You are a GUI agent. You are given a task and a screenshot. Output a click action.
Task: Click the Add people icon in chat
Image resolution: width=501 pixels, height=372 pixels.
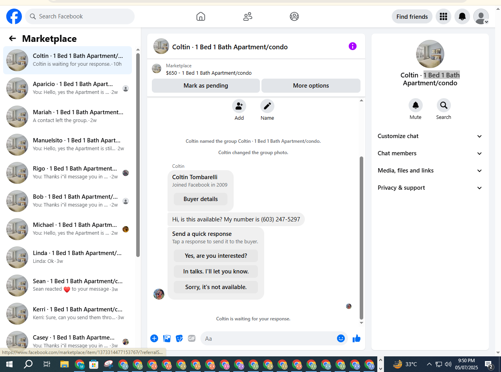(x=239, y=106)
